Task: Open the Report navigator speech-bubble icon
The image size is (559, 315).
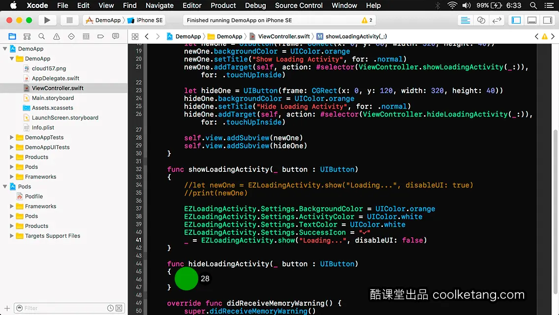Action: [x=116, y=36]
